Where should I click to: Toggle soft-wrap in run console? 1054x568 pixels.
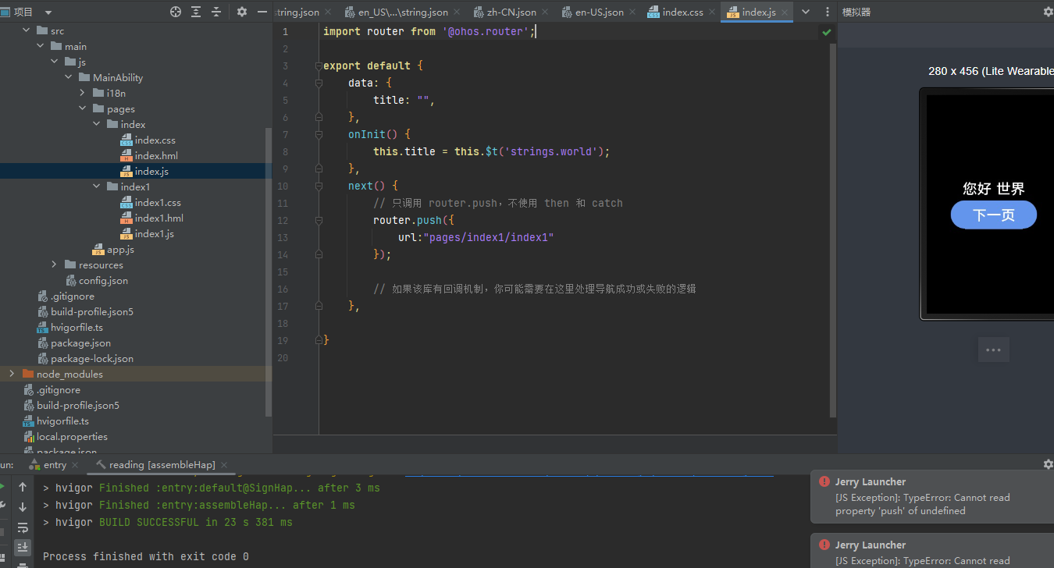pyautogui.click(x=23, y=527)
